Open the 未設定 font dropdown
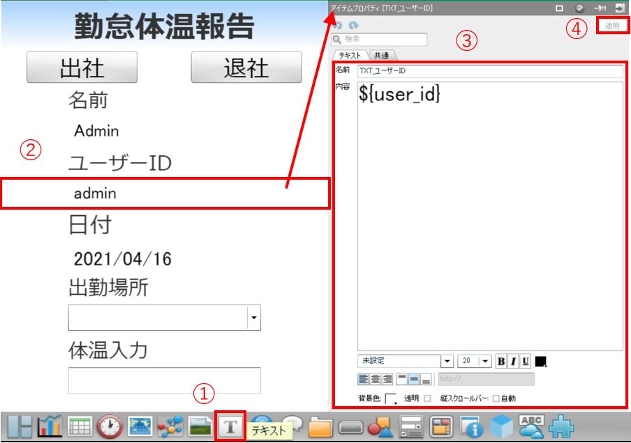631x443 pixels. [x=447, y=362]
